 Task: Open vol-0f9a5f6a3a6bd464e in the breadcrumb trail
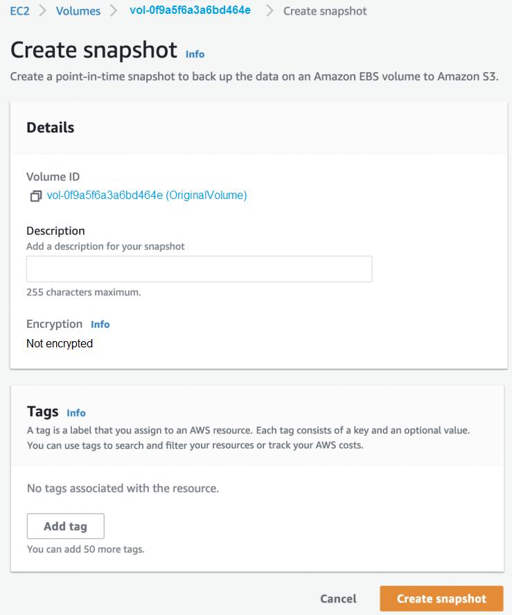point(190,10)
